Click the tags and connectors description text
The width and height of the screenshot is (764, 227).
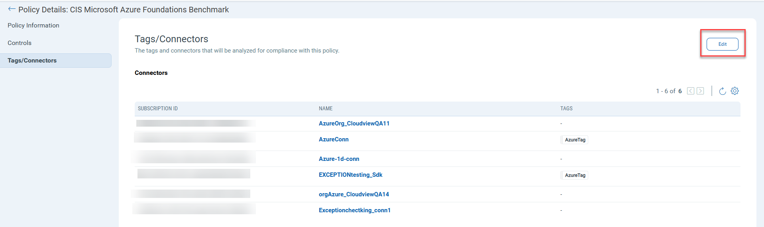pos(237,51)
